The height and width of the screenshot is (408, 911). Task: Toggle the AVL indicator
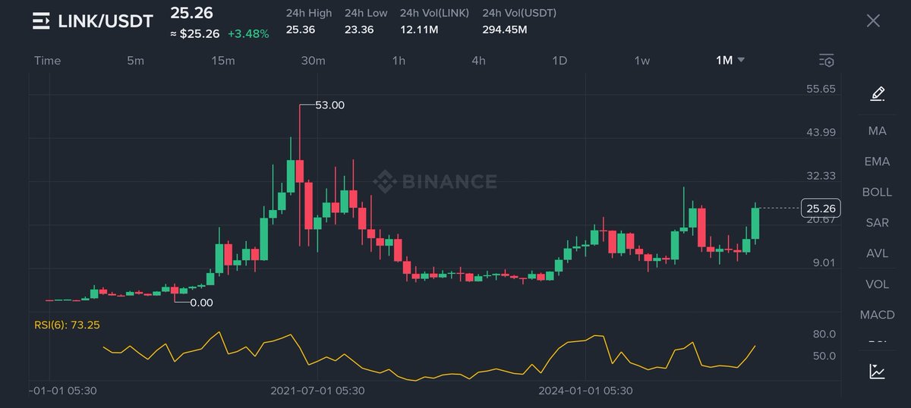(878, 253)
